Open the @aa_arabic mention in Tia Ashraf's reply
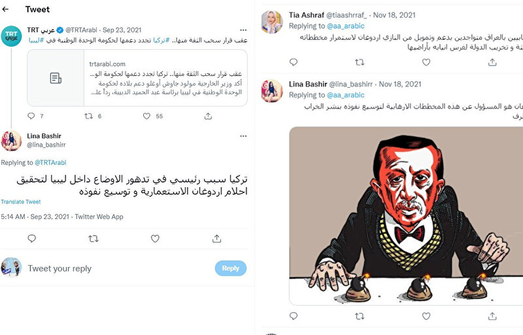523x335 pixels. pos(346,26)
